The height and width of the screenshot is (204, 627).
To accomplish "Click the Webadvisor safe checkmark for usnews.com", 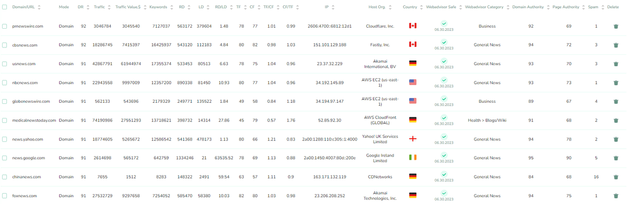I will coord(444,61).
